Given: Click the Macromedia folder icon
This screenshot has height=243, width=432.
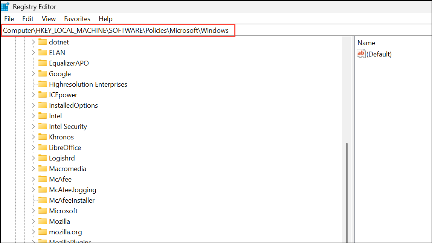Looking at the screenshot, I should coord(43,168).
